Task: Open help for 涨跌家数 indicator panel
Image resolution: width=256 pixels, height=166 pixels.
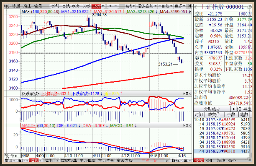Action: (184, 93)
